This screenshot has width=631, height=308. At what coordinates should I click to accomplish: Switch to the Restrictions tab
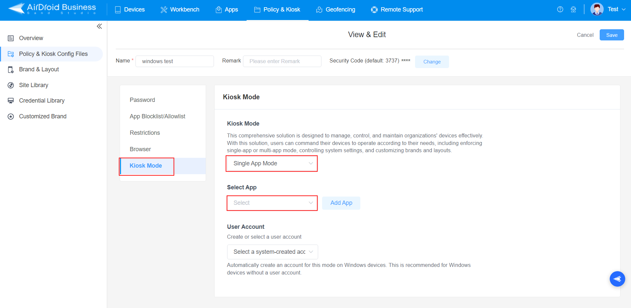tap(145, 132)
